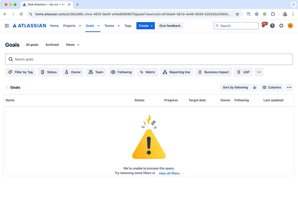This screenshot has height=212, width=298.
Task: Click the top Search box
Action: point(236,26)
